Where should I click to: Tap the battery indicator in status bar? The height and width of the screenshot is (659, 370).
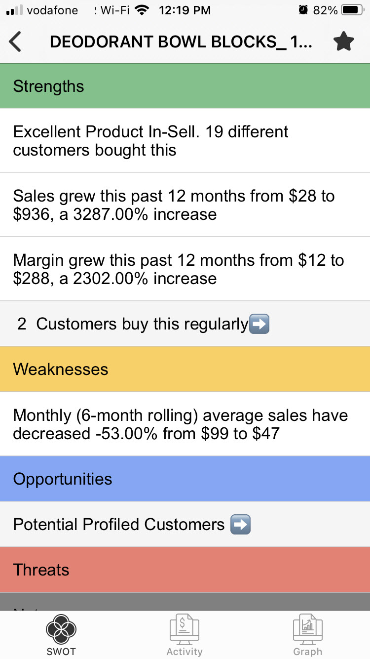352,10
